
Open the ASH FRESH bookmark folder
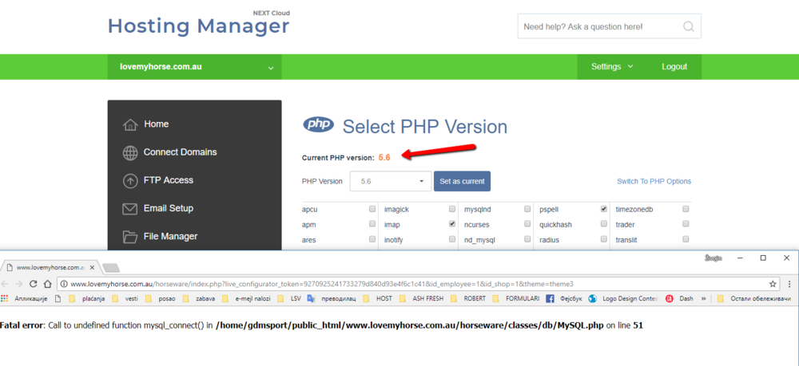click(422, 298)
